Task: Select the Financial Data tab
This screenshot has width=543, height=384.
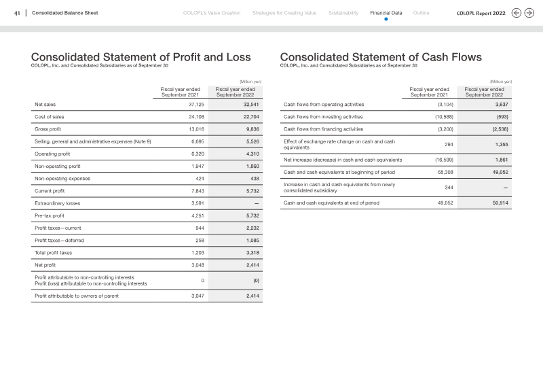Action: coord(386,13)
